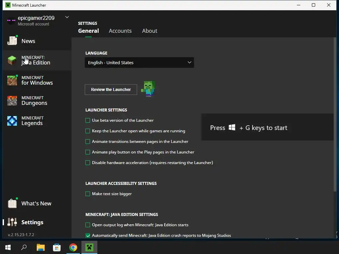Screen dimensions: 339x254
Task: Click the LAUNCHER SETTINGS heading
Action: tap(106, 110)
